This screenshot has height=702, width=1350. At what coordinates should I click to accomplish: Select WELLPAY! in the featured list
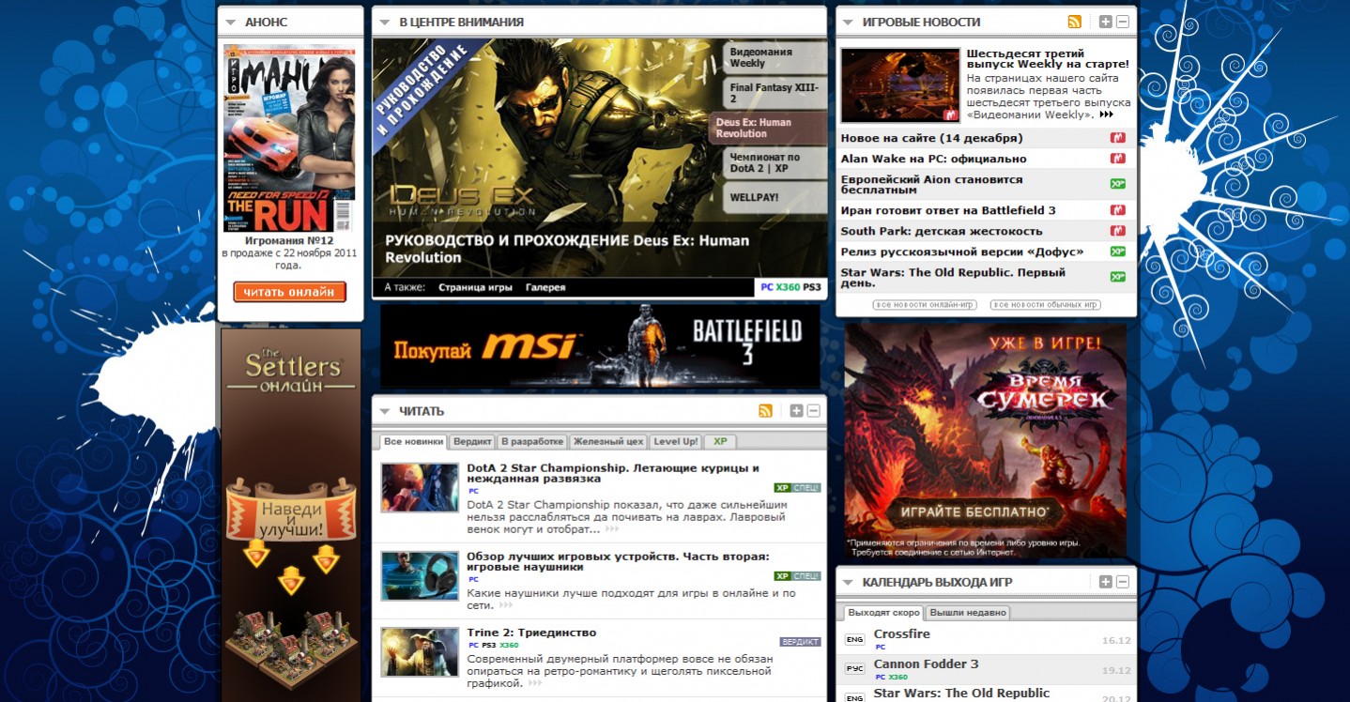pos(775,198)
